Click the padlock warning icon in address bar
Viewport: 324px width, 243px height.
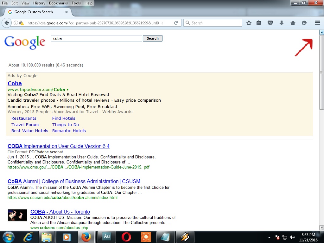click(21, 23)
